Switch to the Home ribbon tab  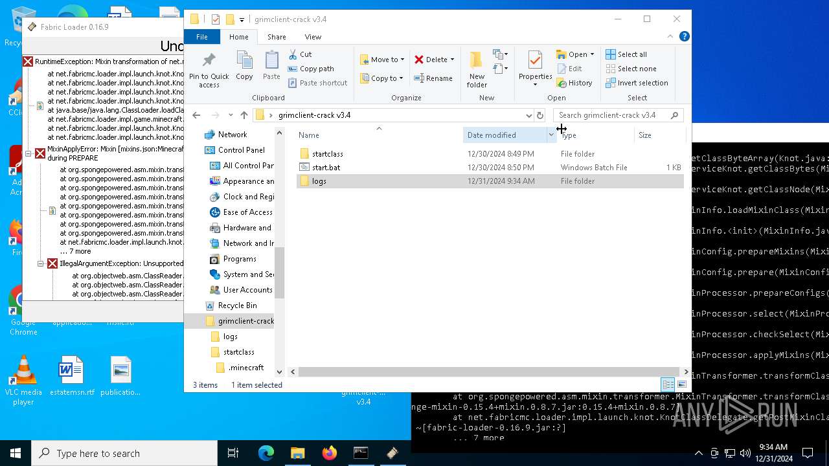click(239, 37)
